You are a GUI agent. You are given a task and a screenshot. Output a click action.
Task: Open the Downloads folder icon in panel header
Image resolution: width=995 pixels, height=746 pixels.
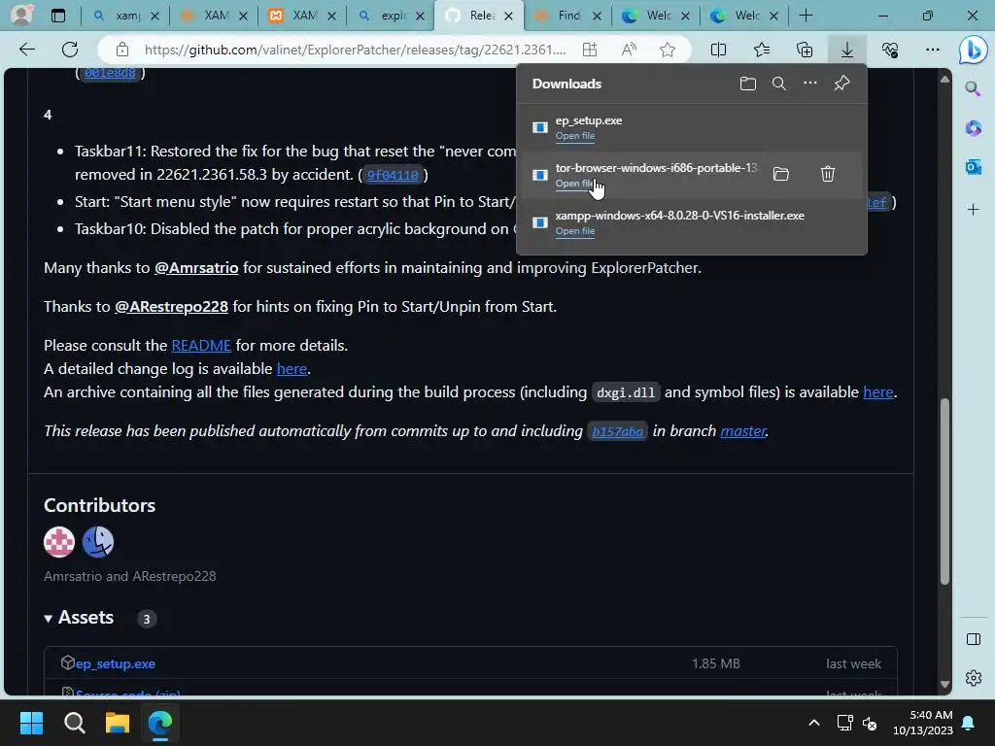click(x=748, y=84)
